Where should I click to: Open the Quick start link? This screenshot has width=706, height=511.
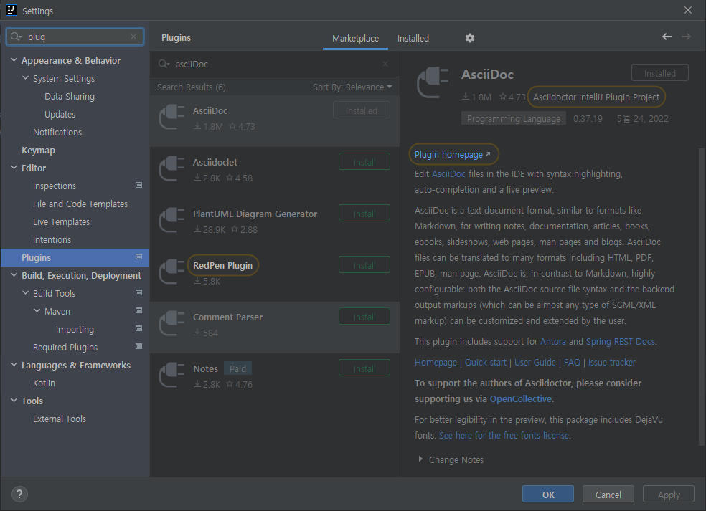(485, 363)
